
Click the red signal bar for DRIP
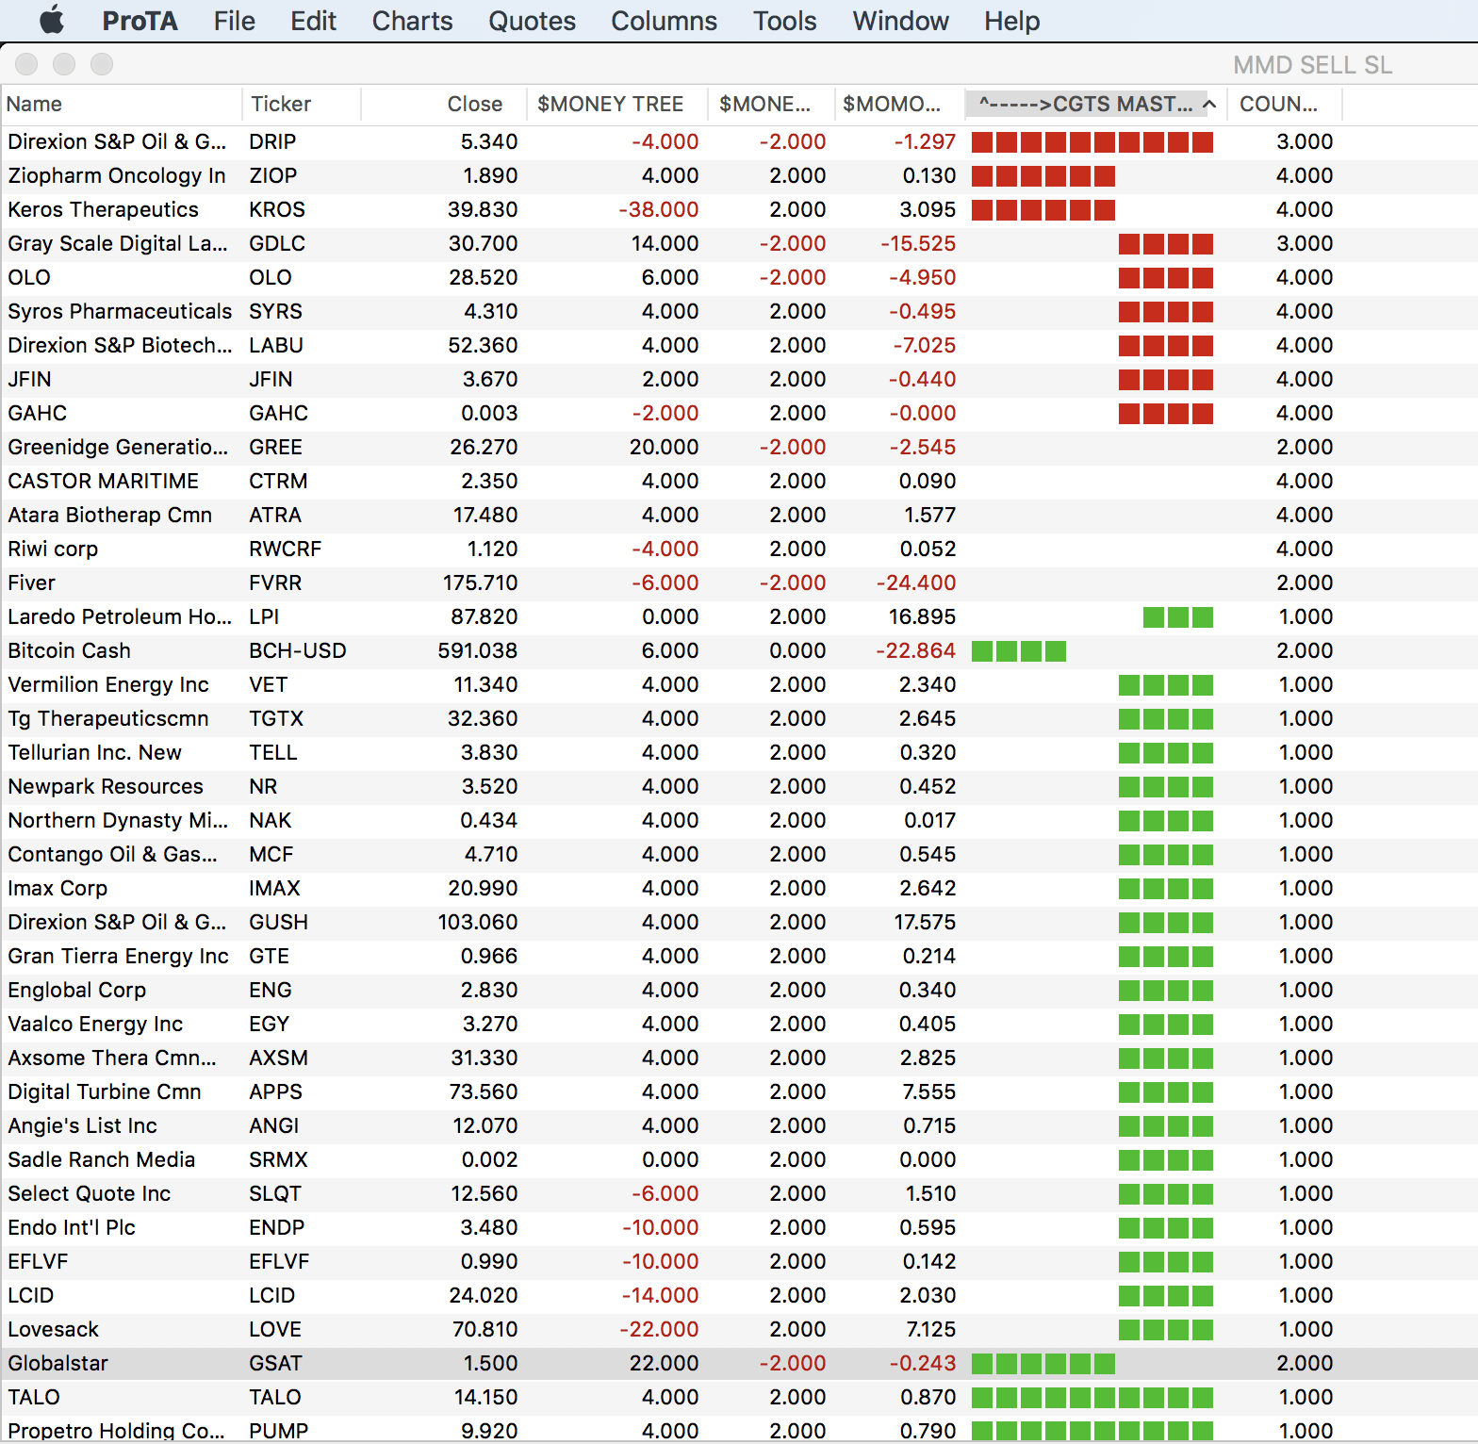pyautogui.click(x=1092, y=142)
